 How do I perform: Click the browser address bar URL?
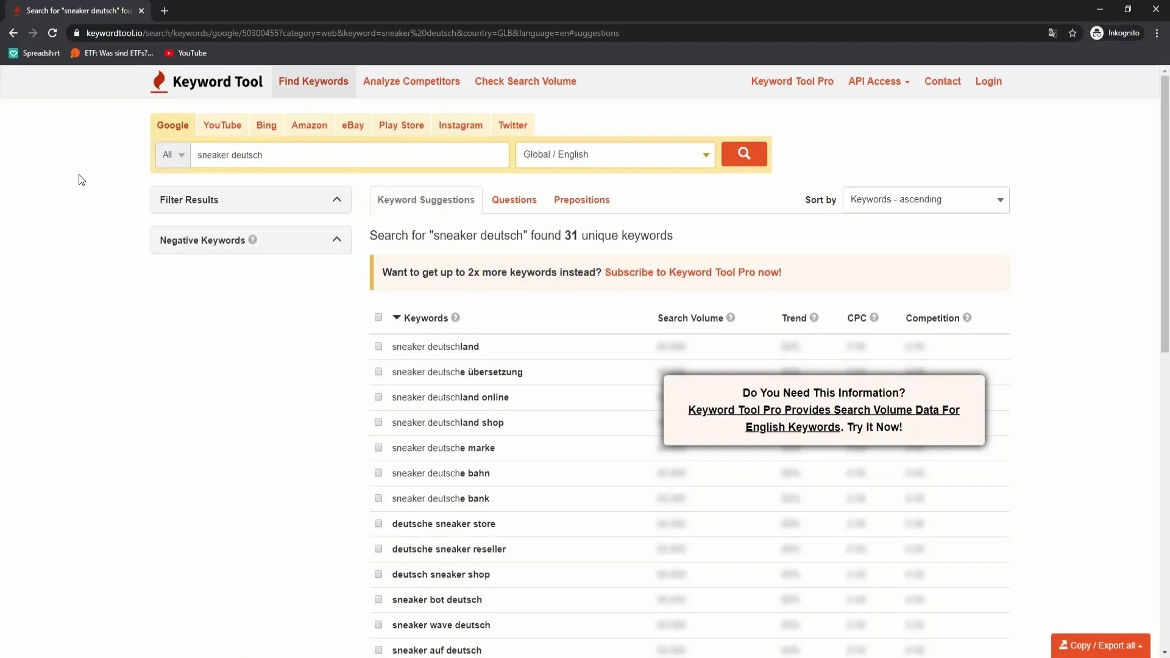(x=352, y=33)
